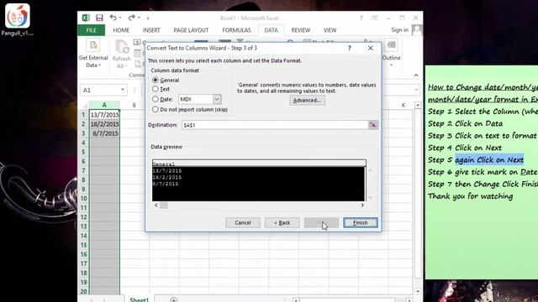
Task: Open Get External Data icon
Action: click(x=93, y=45)
